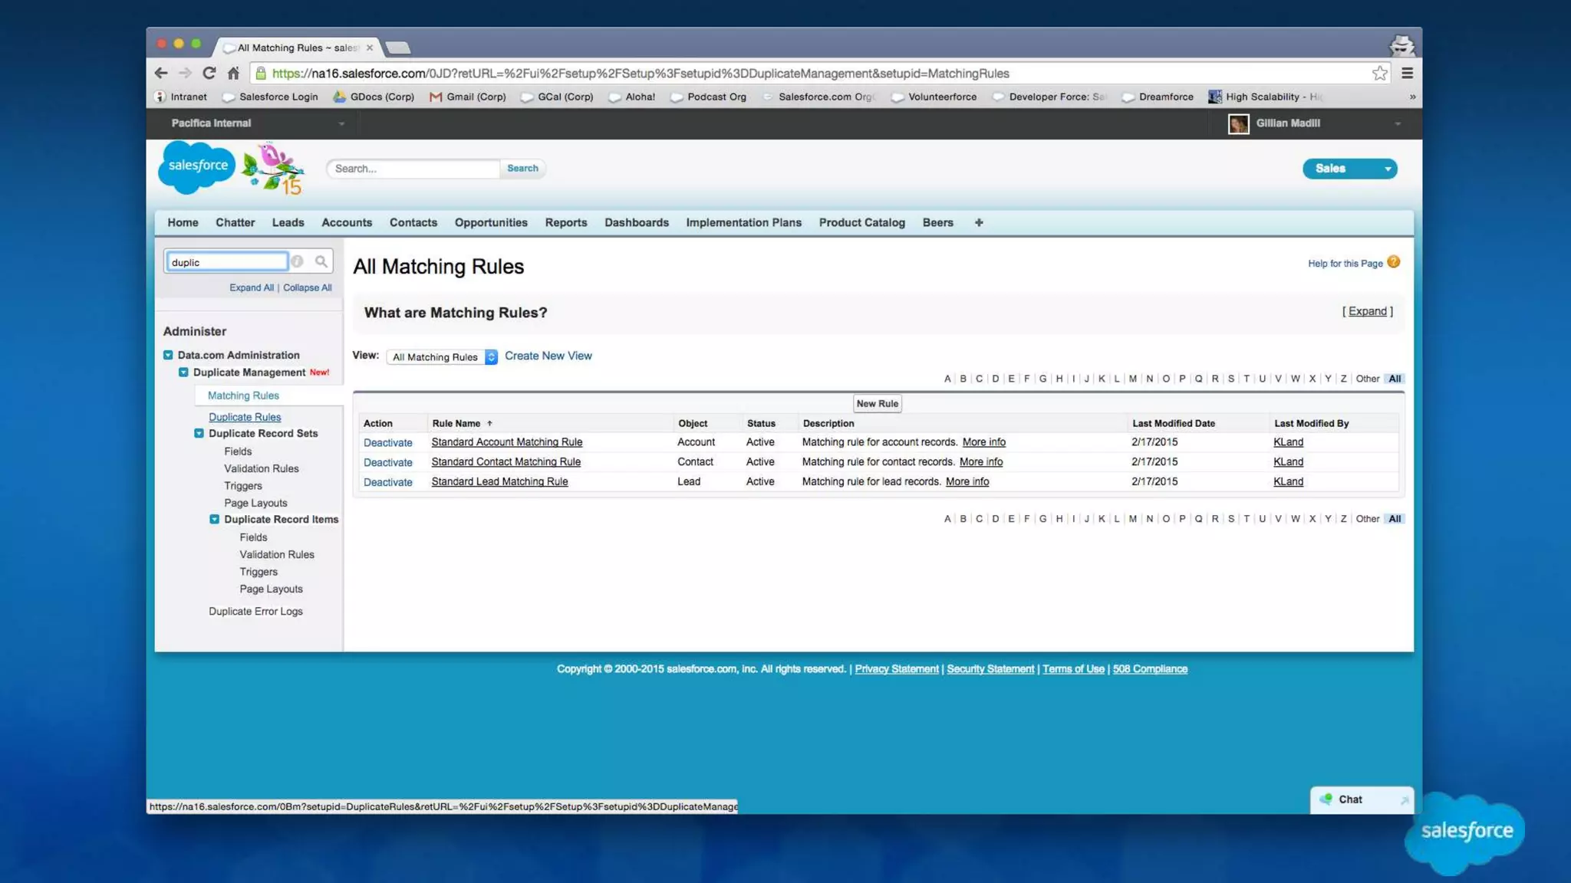Pop out the Chat widget arrow
Image resolution: width=1571 pixels, height=883 pixels.
click(x=1404, y=799)
